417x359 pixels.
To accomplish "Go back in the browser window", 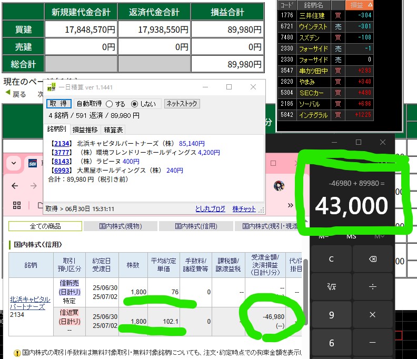I will coord(15,186).
